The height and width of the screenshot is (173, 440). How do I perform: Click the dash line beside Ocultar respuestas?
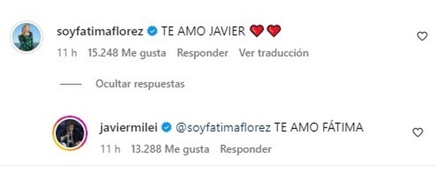click(71, 84)
